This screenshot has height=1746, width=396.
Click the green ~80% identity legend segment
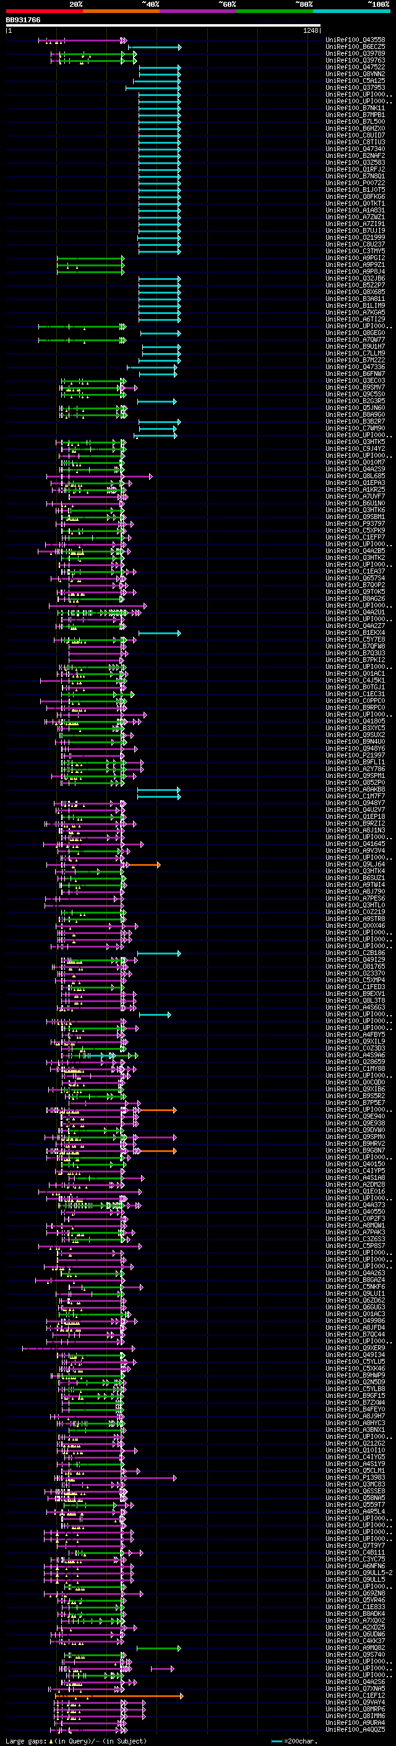(x=275, y=12)
